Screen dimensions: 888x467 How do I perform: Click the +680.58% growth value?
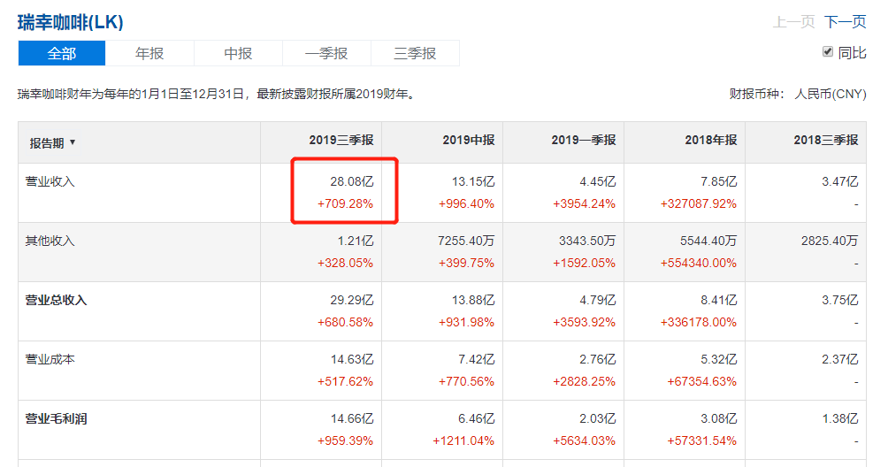(345, 322)
